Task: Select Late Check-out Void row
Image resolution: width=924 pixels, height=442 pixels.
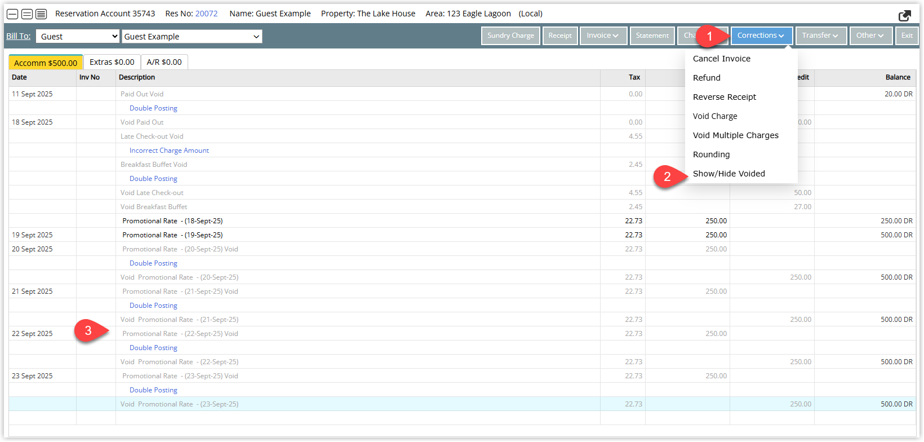Action: [462, 136]
